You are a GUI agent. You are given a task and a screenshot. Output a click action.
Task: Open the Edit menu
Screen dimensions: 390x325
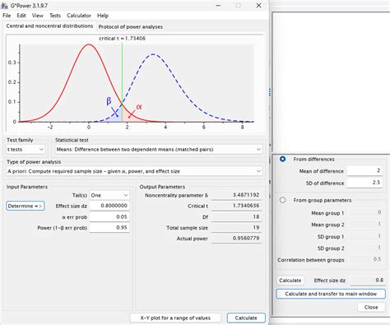tap(21, 16)
